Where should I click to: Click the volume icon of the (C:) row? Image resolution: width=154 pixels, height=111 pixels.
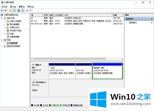pyautogui.click(x=32, y=21)
